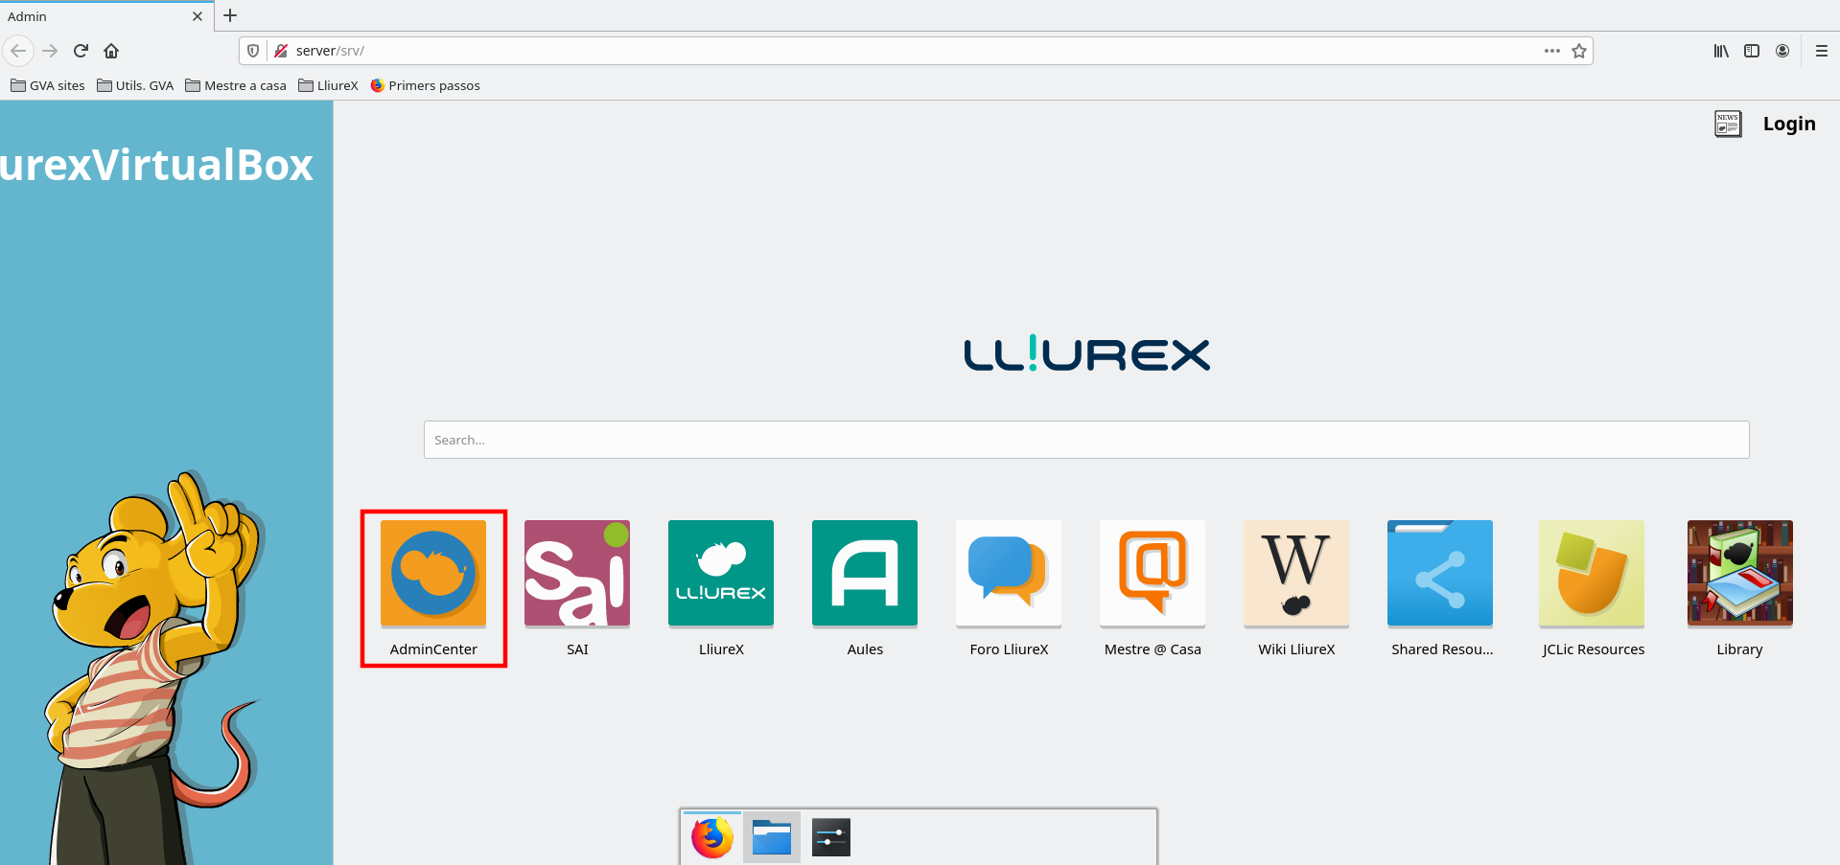Click the news icon beside Login
The image size is (1840, 865).
click(1728, 124)
